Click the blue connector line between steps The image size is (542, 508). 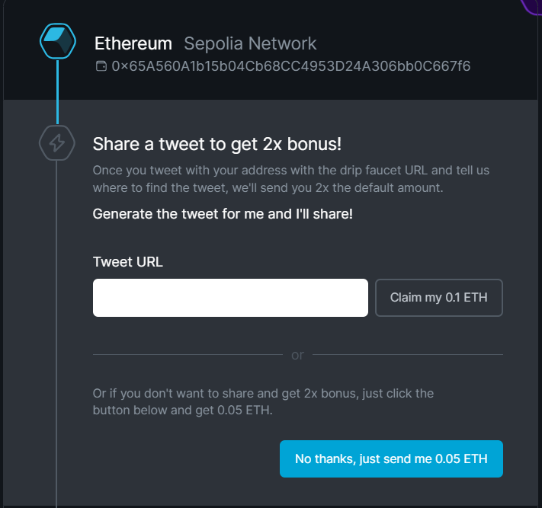point(57,92)
